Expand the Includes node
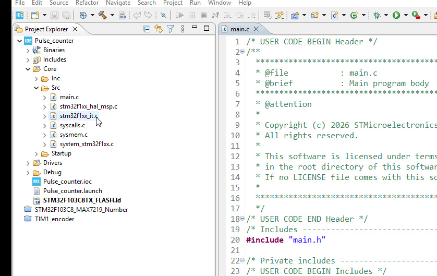 coord(28,60)
